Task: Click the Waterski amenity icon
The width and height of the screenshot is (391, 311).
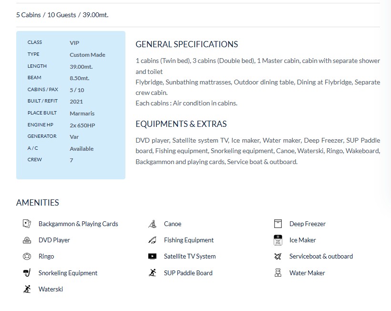Action: coord(27,289)
